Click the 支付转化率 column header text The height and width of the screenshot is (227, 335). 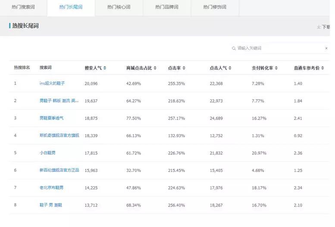(263, 68)
